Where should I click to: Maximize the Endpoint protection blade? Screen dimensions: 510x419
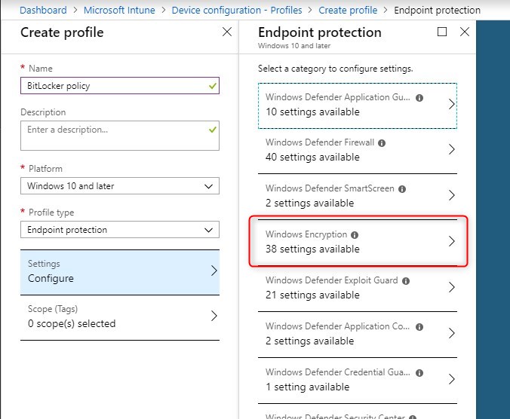click(x=441, y=32)
